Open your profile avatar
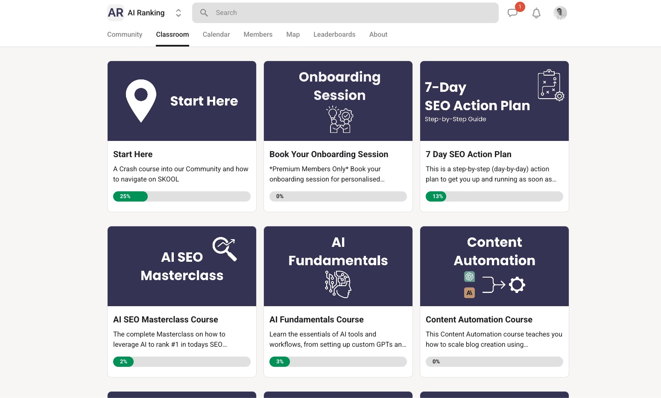 coord(560,13)
